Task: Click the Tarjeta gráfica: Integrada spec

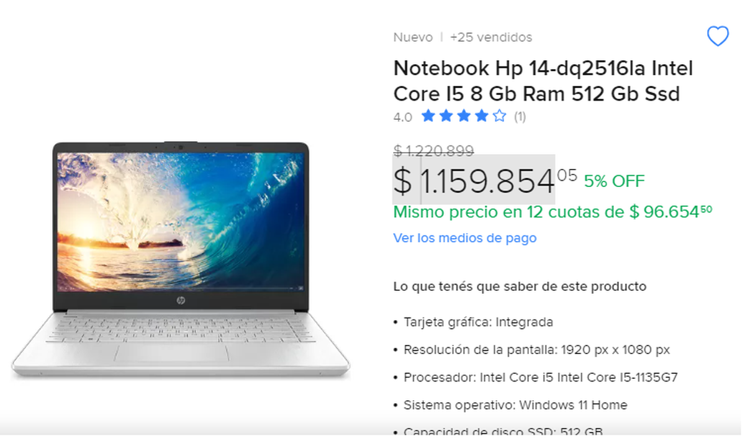Action: click(x=478, y=322)
